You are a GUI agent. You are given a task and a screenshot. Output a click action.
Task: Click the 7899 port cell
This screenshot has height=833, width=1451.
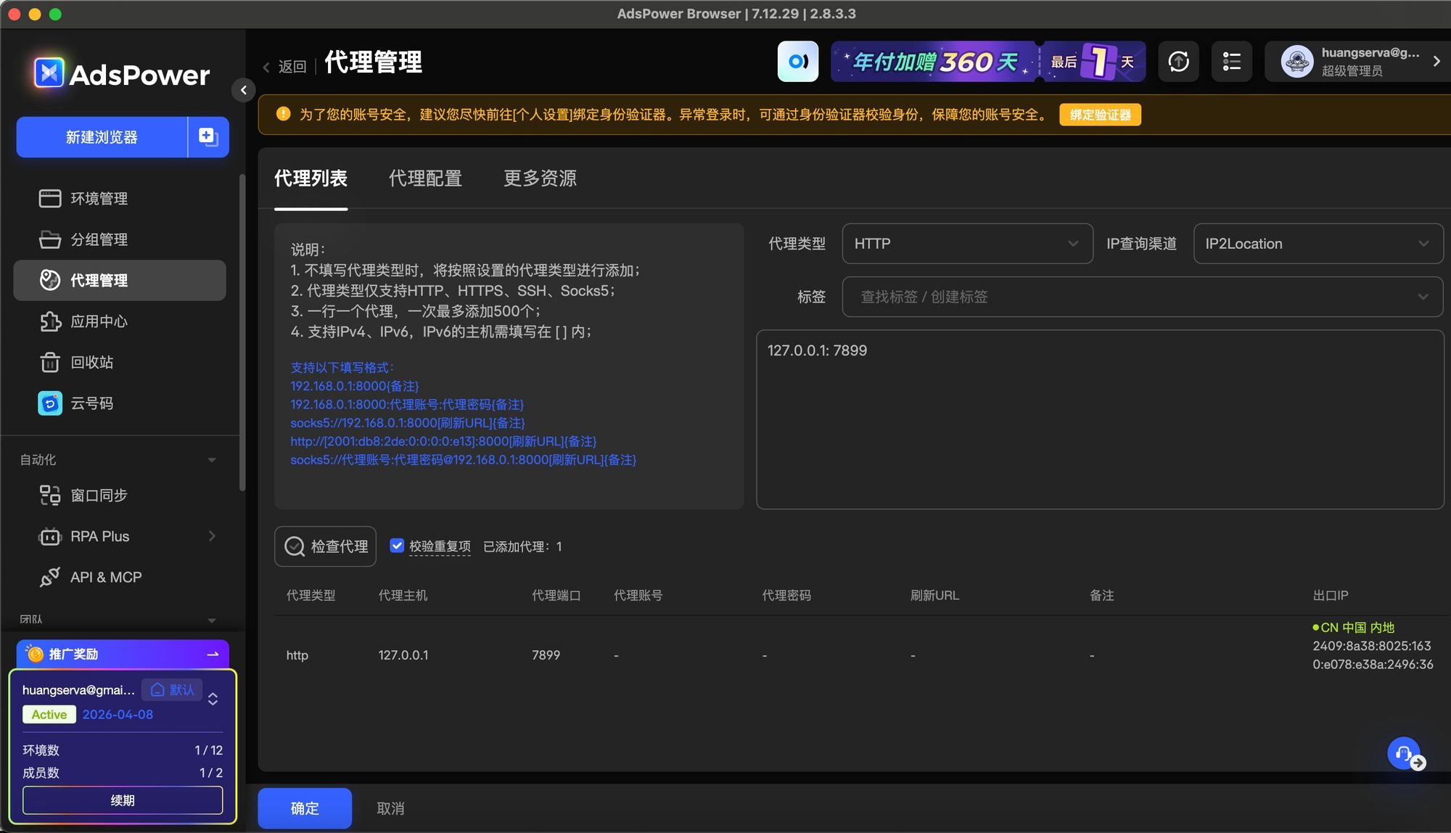pos(546,655)
